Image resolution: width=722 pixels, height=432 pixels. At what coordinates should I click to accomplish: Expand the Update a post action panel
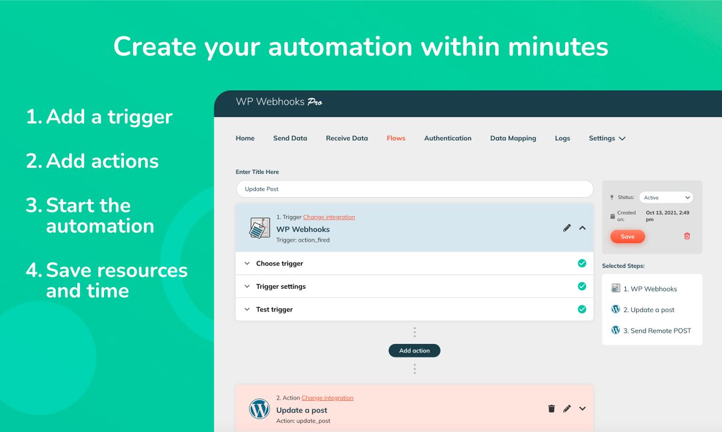pos(582,409)
